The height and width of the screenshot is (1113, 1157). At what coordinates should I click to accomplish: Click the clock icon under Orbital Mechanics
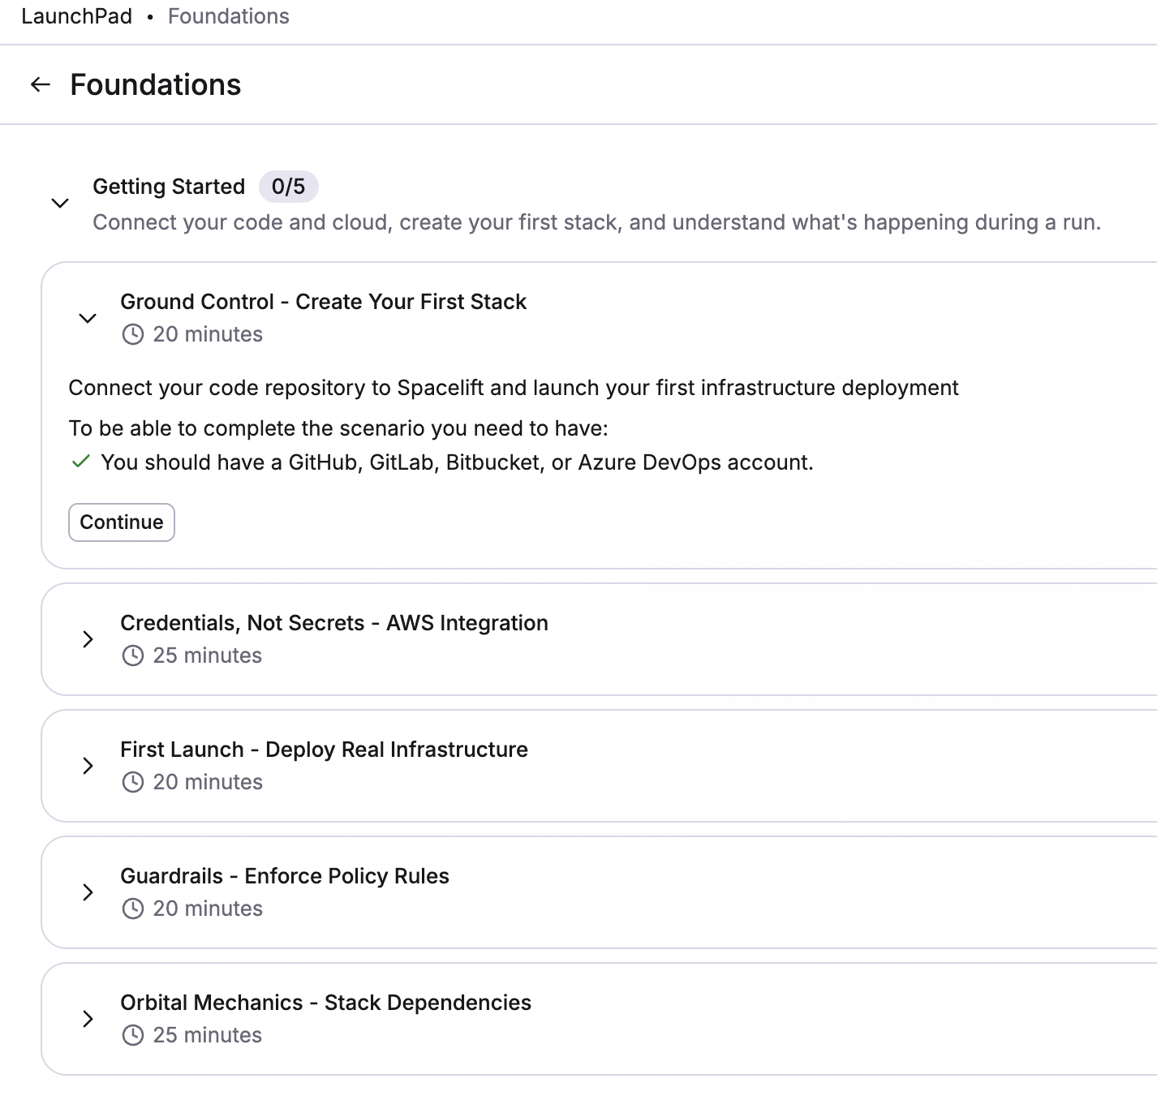pyautogui.click(x=132, y=1035)
